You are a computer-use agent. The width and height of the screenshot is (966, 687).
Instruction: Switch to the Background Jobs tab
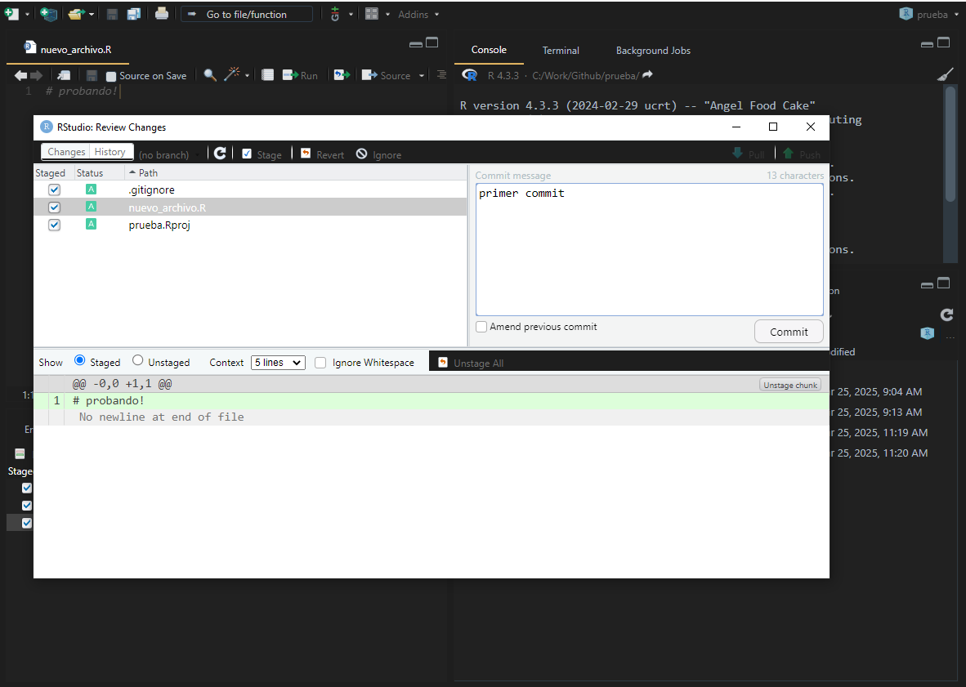coord(653,51)
